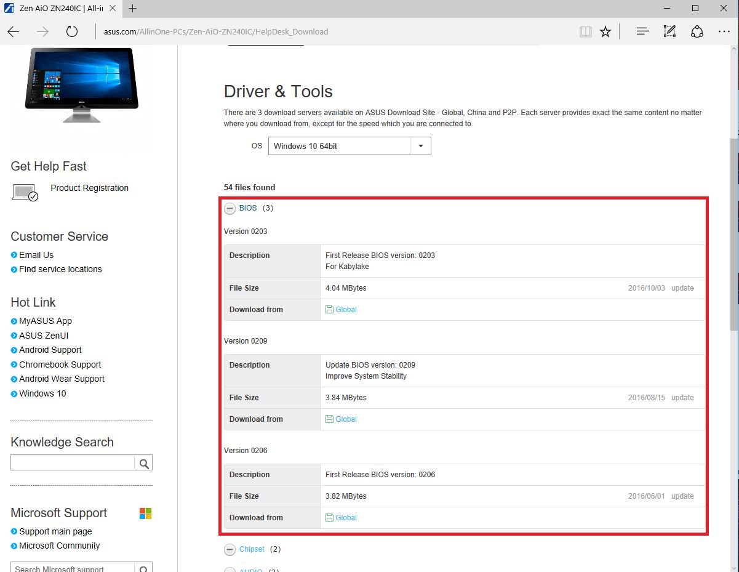The width and height of the screenshot is (739, 572).
Task: Collapse the BIOS section
Action: coord(230,209)
